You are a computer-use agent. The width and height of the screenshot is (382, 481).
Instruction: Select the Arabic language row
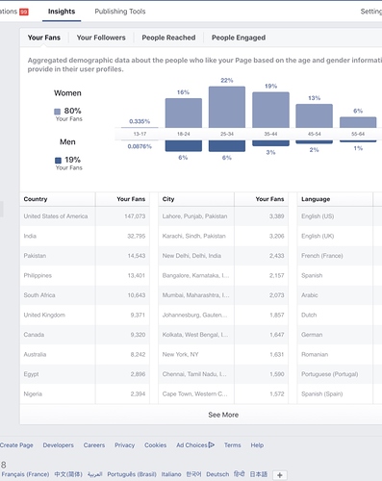tap(340, 295)
